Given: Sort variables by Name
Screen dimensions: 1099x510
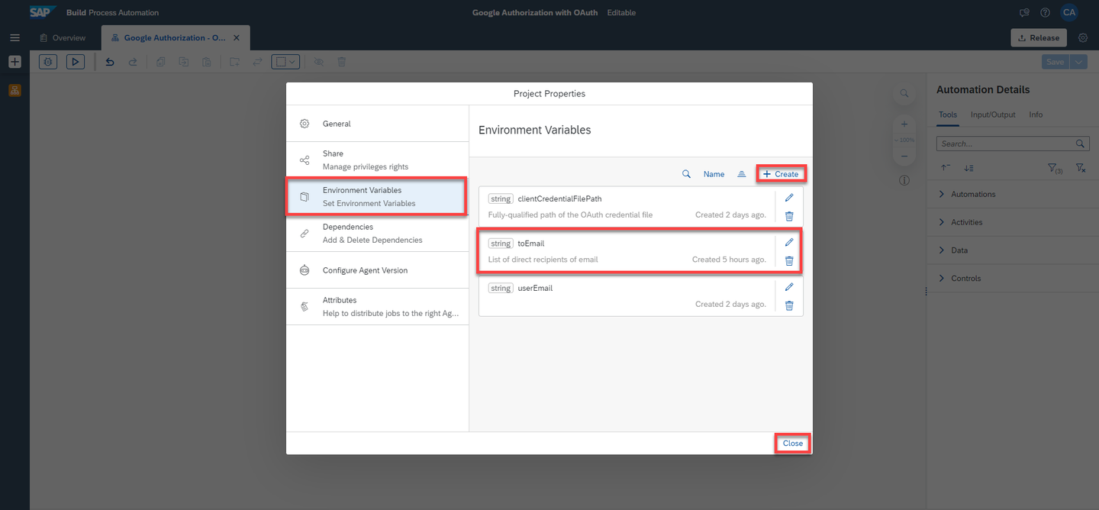Looking at the screenshot, I should click(714, 174).
